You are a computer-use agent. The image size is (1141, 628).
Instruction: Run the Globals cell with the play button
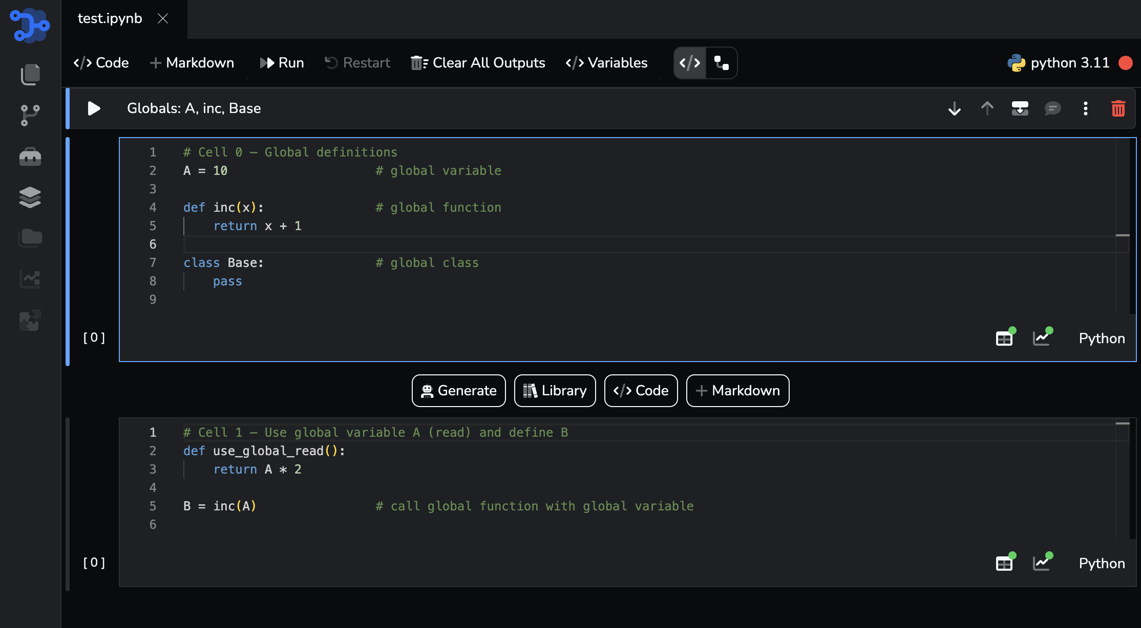pos(94,108)
